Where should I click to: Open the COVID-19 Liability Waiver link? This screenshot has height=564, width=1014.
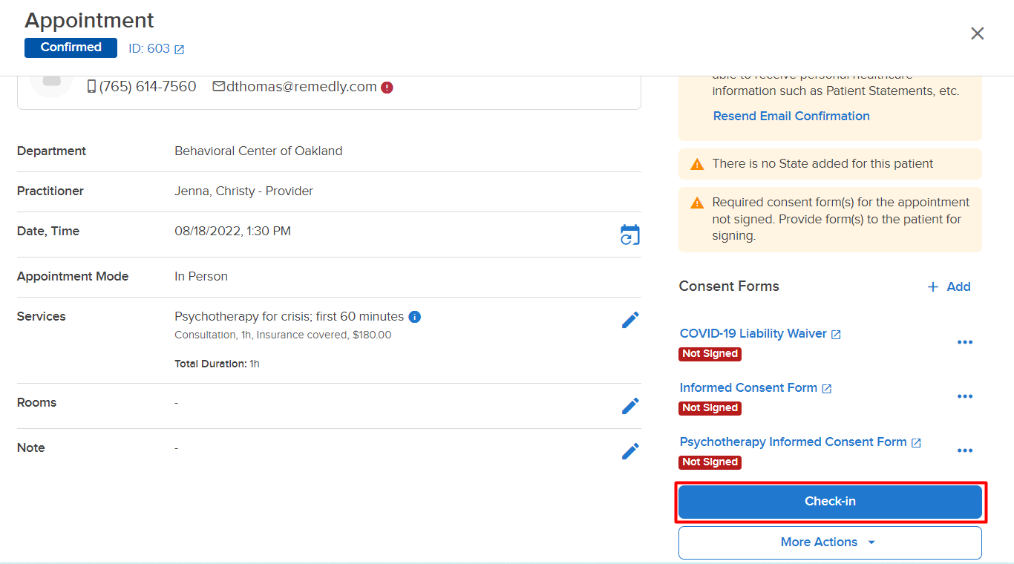click(753, 334)
